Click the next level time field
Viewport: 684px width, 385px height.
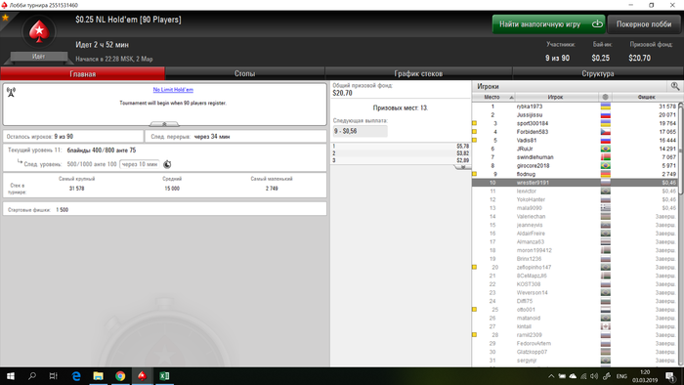coord(140,164)
